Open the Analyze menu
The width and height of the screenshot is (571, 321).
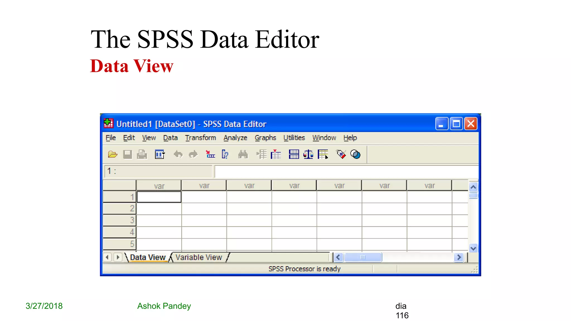tap(235, 138)
